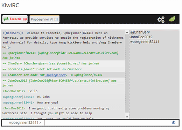Click wpbeginner|82441 nick beside "Hi John"
This screenshot has height=130, width=182.
(x=18, y=97)
